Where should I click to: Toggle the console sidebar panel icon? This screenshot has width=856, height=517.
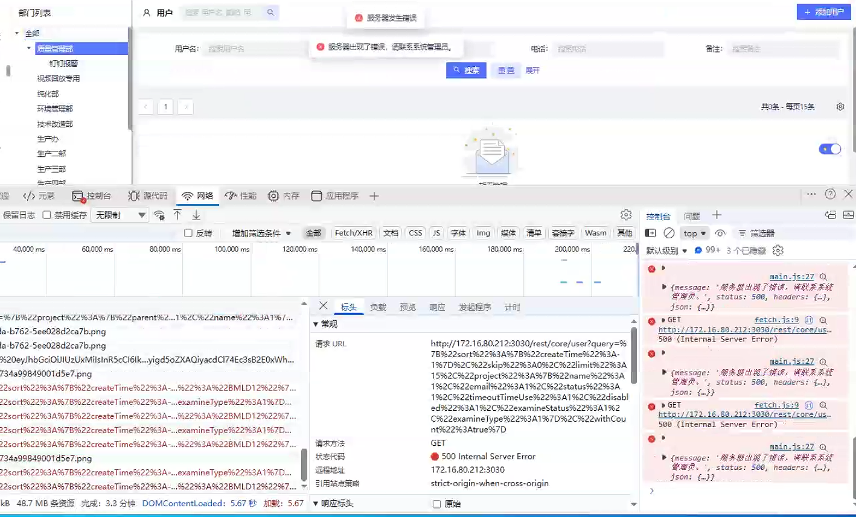click(x=650, y=233)
